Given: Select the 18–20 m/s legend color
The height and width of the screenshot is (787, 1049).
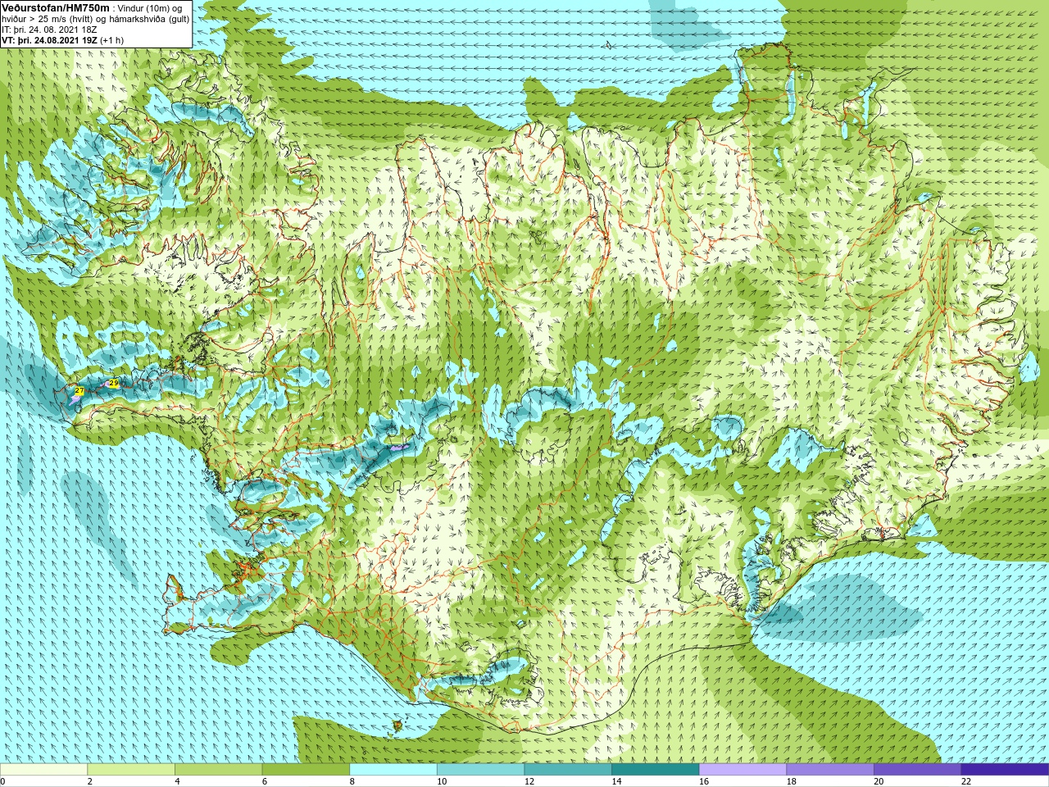Looking at the screenshot, I should tap(830, 770).
